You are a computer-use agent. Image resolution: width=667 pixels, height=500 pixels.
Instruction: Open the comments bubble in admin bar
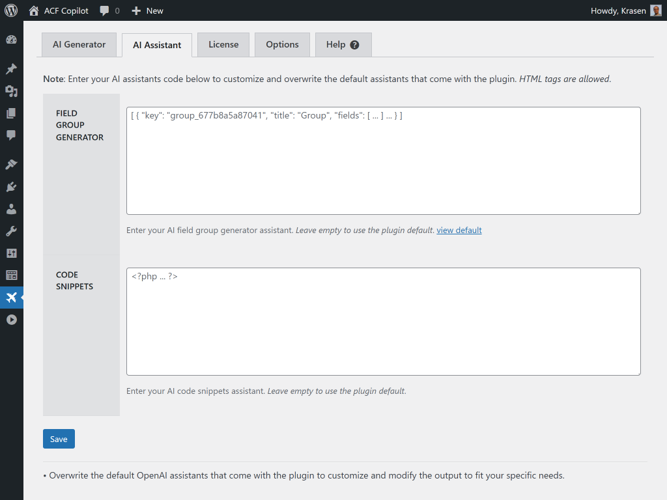[x=104, y=10]
